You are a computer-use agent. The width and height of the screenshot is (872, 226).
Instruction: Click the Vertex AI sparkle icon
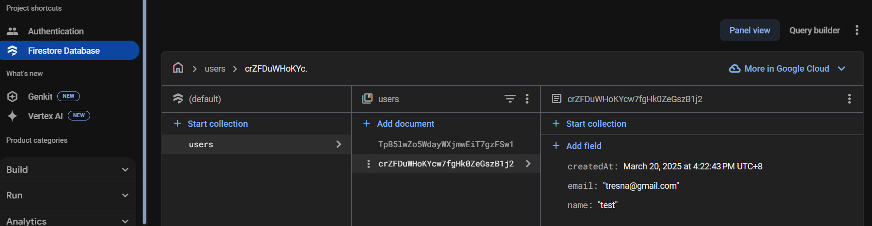point(13,116)
